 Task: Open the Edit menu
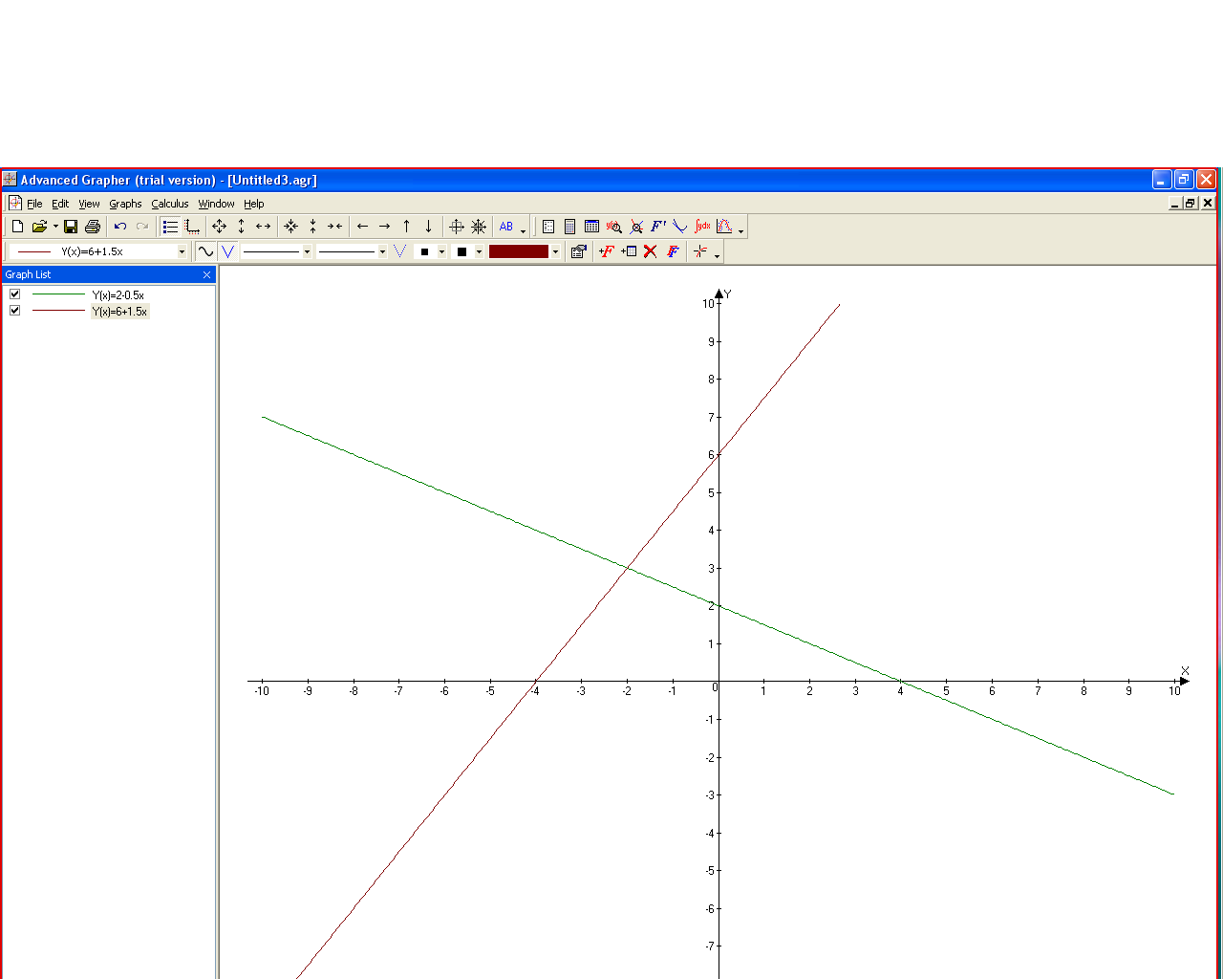click(x=60, y=204)
